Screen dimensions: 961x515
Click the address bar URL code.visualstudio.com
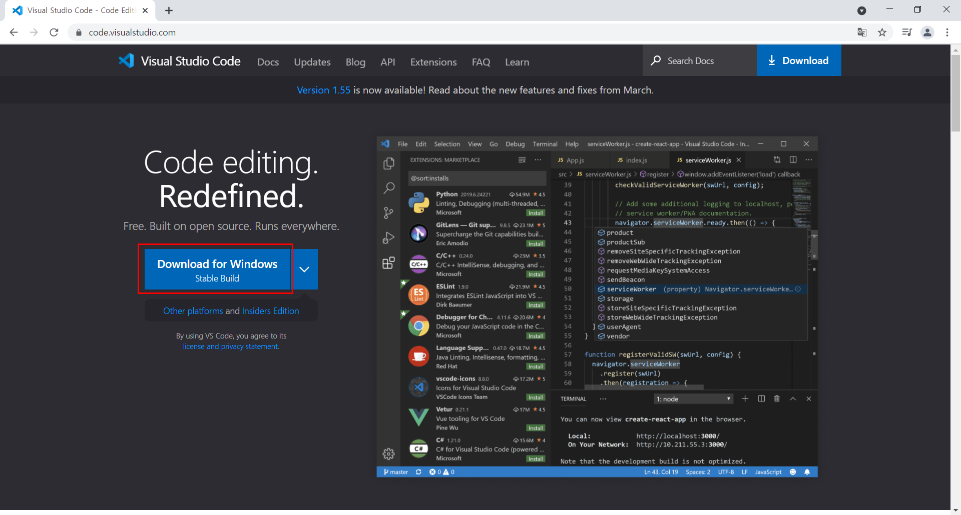[132, 32]
